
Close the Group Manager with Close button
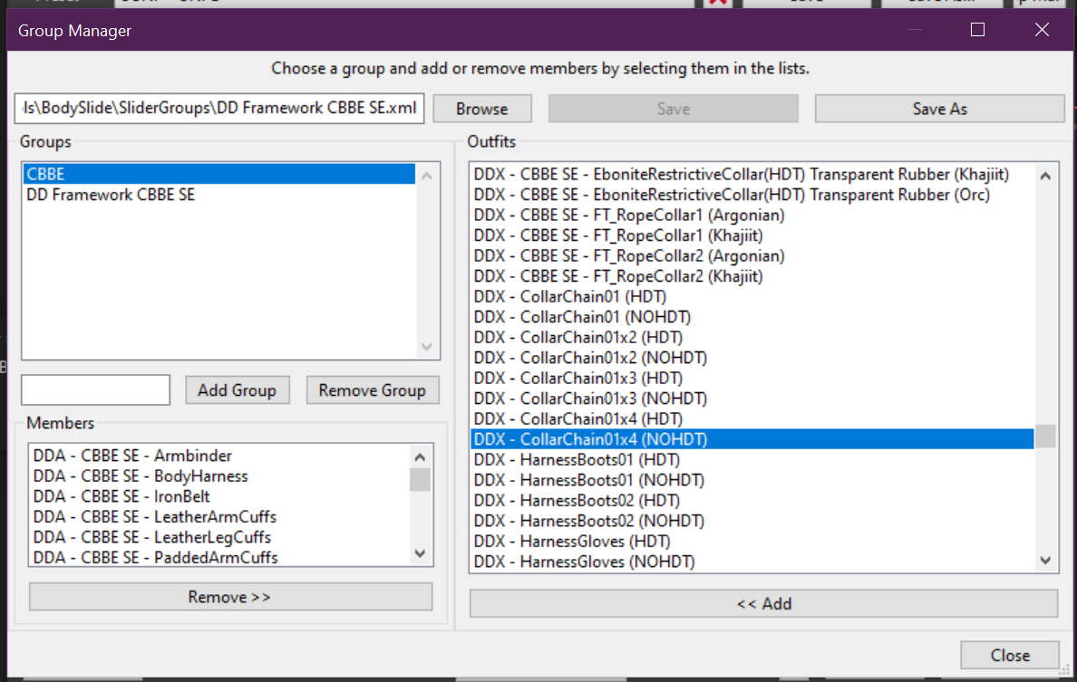(1010, 655)
